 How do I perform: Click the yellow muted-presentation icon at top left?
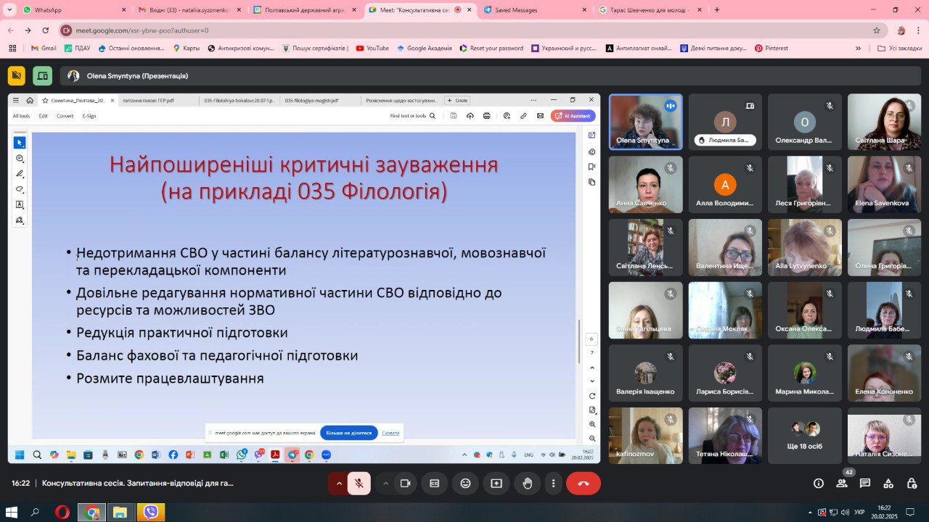coord(17,75)
